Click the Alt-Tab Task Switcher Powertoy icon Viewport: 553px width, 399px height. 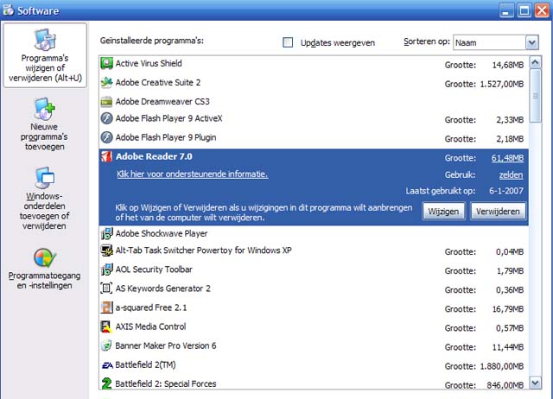click(x=106, y=250)
